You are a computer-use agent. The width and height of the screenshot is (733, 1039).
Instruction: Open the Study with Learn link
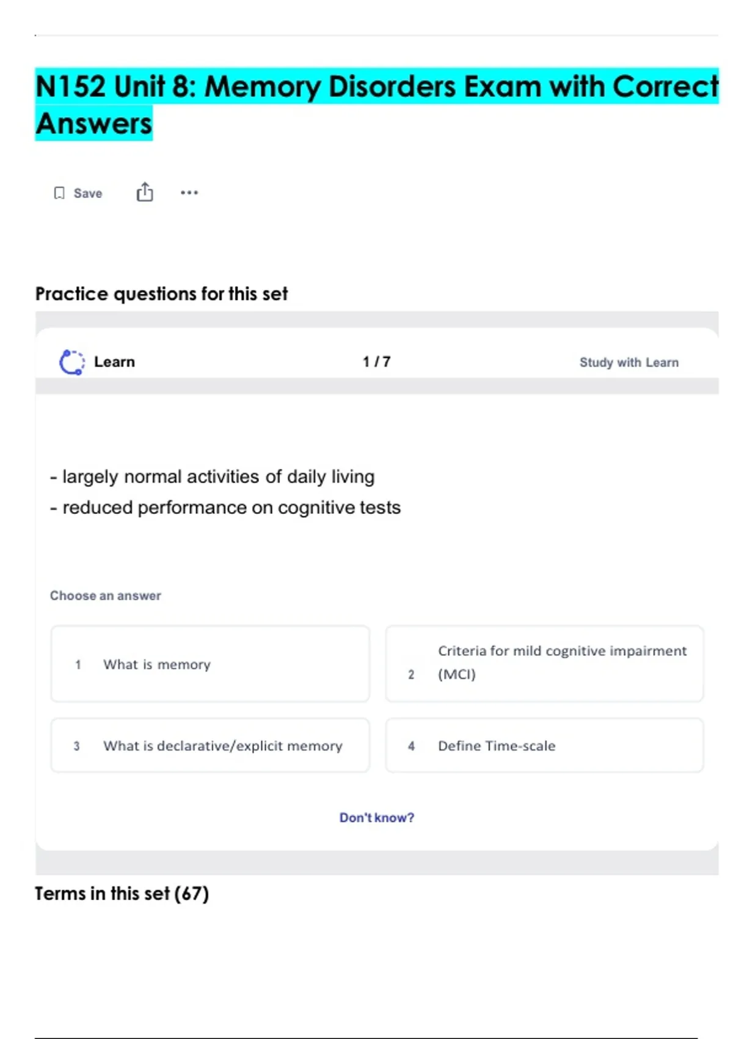(629, 362)
